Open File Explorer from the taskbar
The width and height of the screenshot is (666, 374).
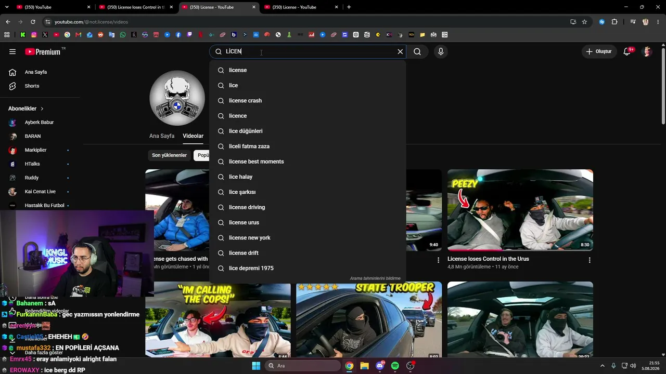pos(364,366)
